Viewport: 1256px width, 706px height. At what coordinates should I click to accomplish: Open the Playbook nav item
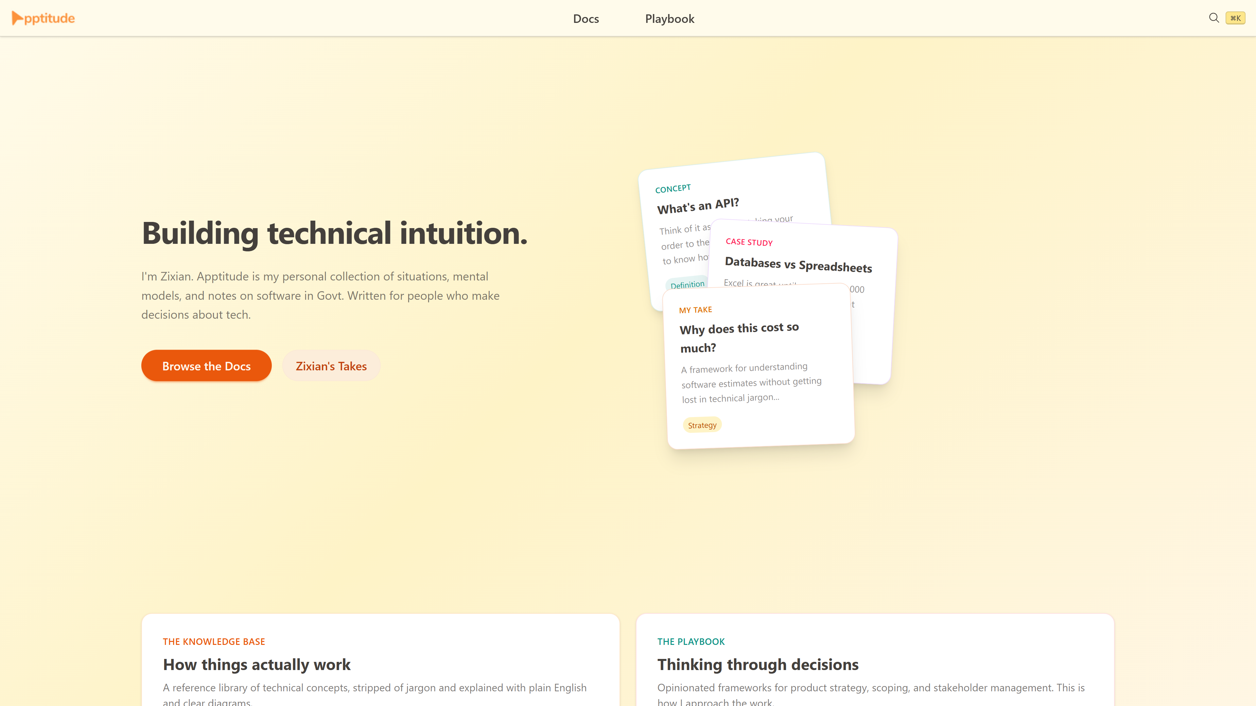click(670, 19)
